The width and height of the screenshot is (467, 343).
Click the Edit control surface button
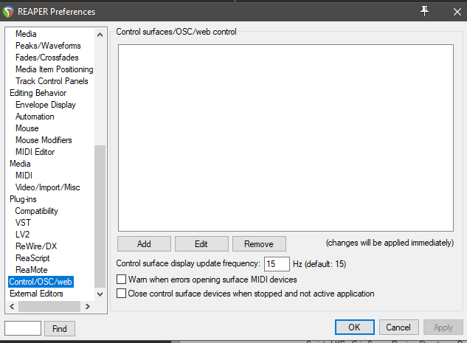point(201,244)
